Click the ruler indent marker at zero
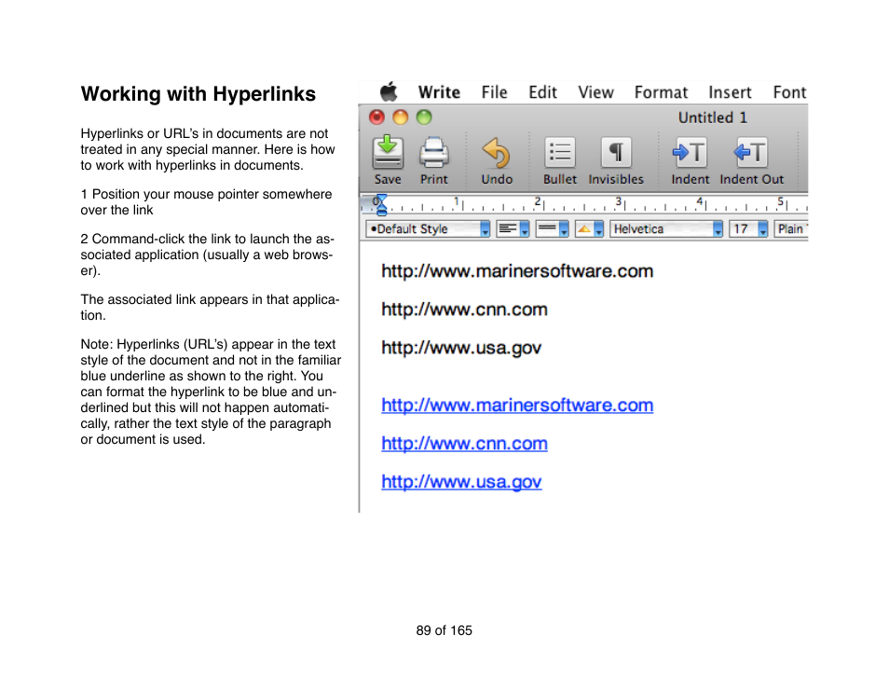 [381, 205]
